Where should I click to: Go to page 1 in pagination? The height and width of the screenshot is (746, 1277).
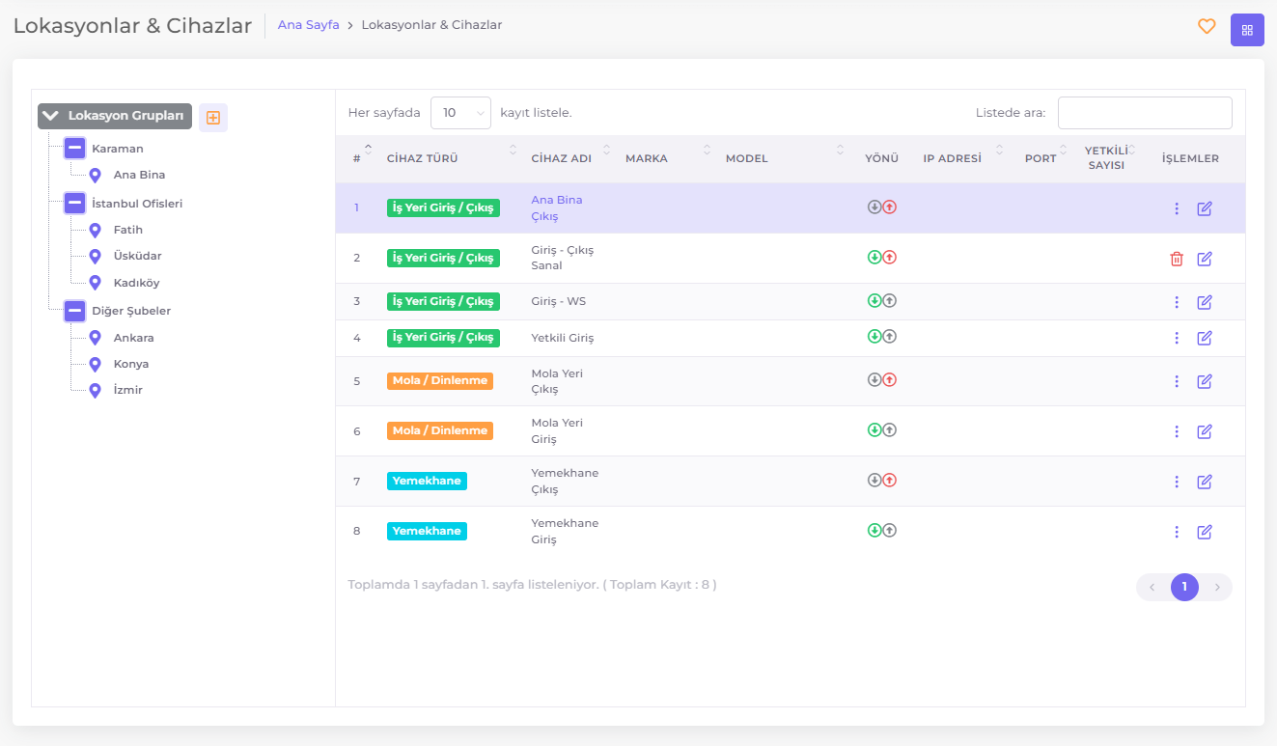[1184, 587]
